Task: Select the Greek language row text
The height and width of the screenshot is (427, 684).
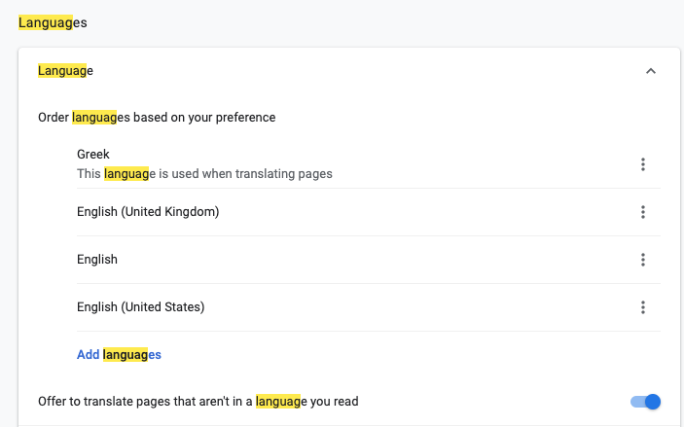Action: tap(92, 154)
